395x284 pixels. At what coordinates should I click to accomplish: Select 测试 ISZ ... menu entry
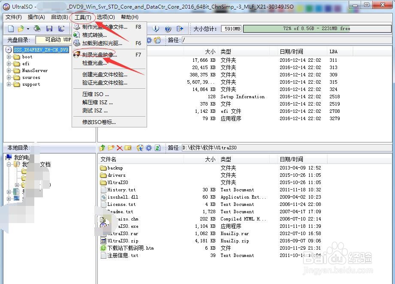[109, 111]
